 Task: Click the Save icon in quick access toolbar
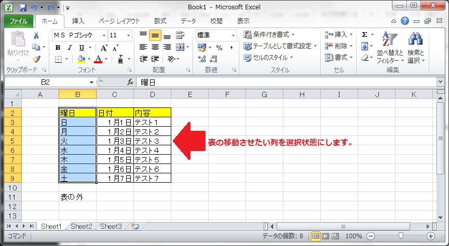pyautogui.click(x=22, y=7)
